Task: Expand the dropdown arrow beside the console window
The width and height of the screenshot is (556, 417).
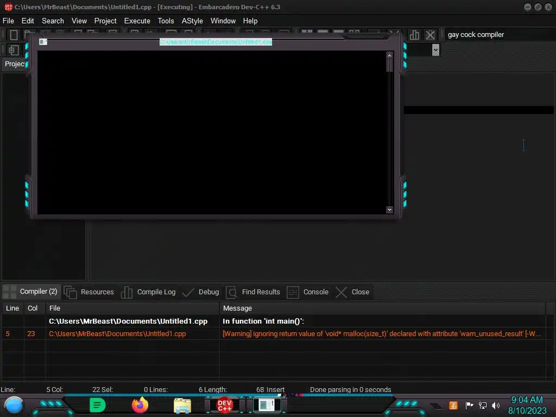Action: click(x=435, y=49)
